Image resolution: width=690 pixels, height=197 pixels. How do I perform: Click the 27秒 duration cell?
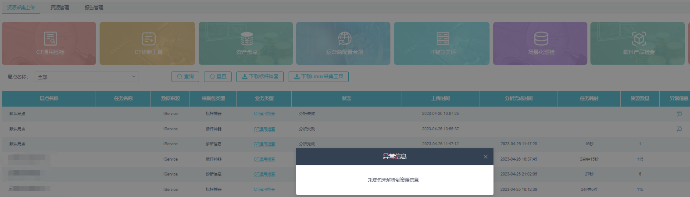tap(589, 174)
